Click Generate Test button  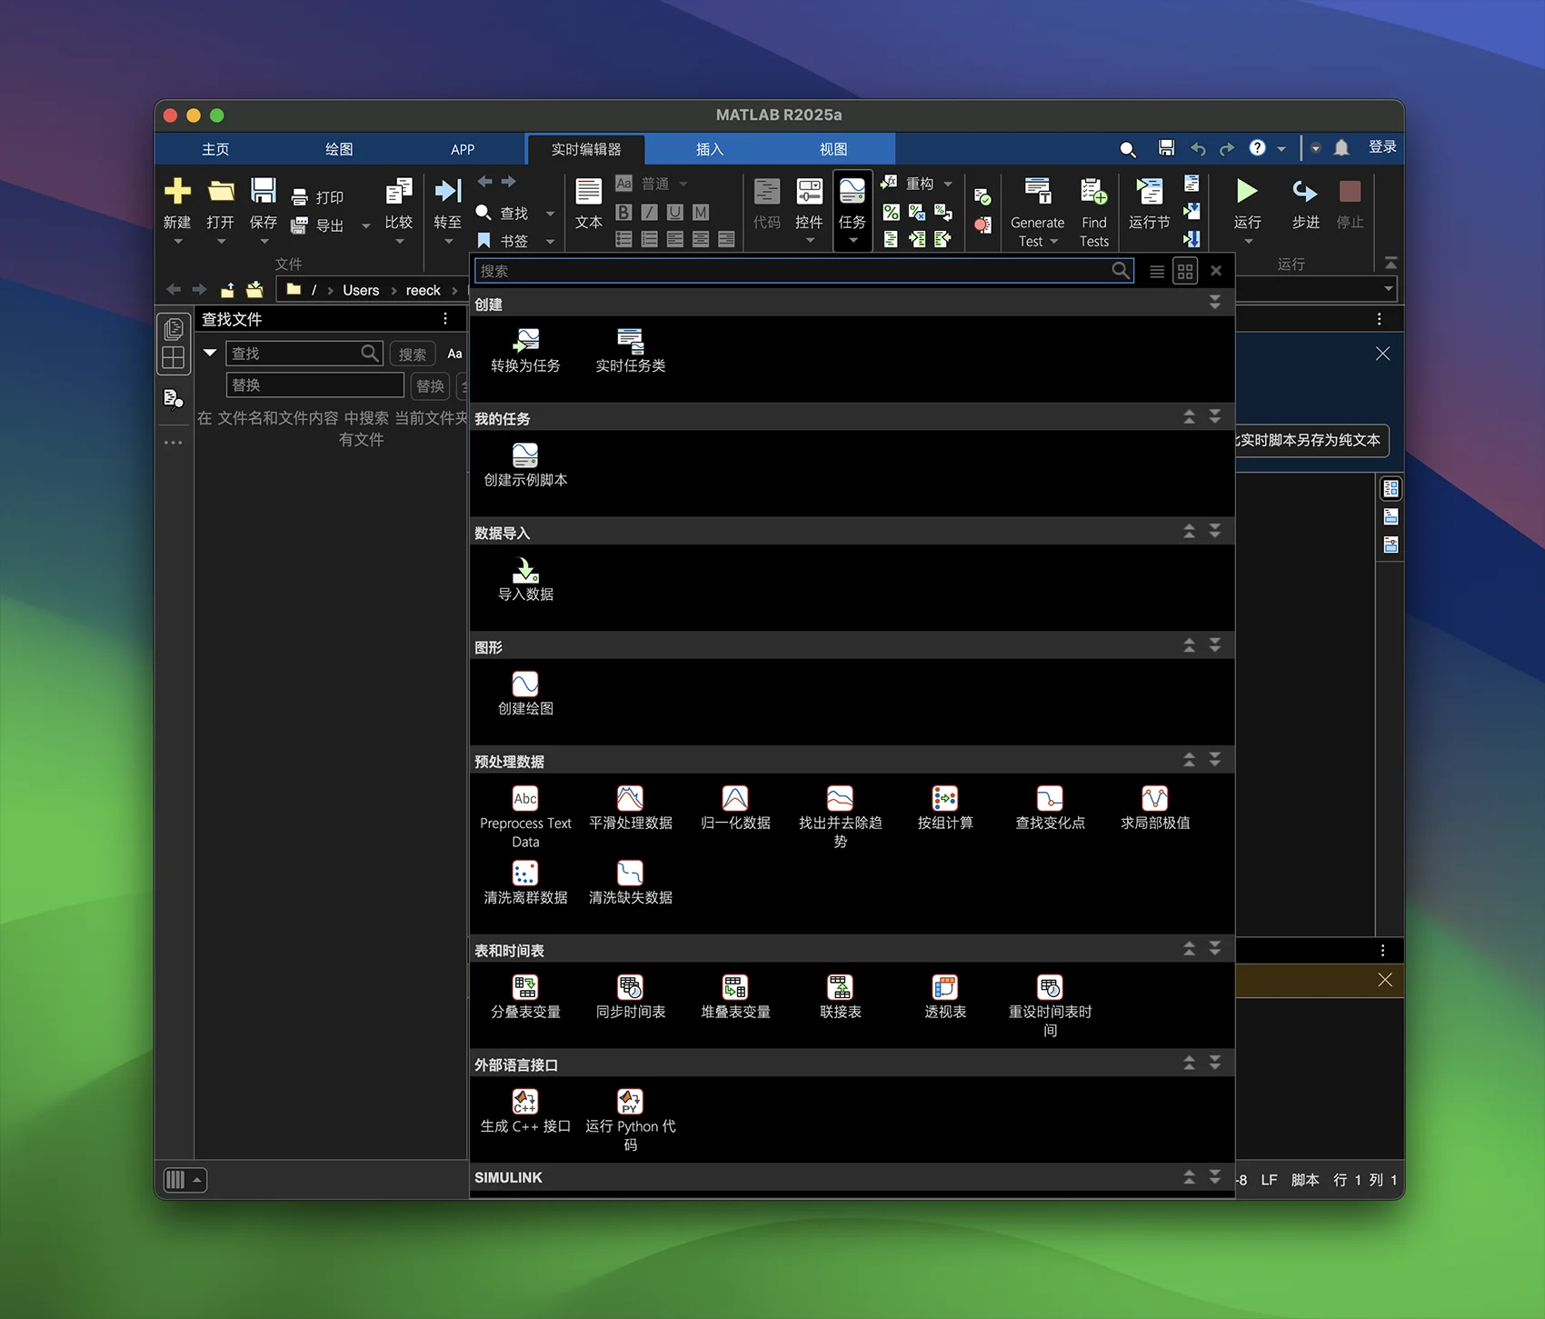1037,213
